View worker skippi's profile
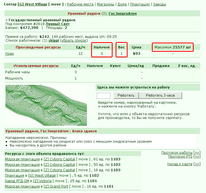Image resolution: width=206 pixels, height=193 pixels. (54, 40)
